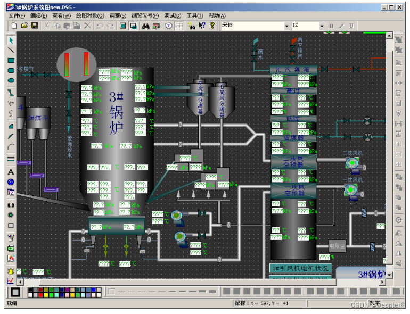Click the 汇汽集箱 header block
Image resolution: width=410 pixels, height=314 pixels.
click(x=293, y=70)
